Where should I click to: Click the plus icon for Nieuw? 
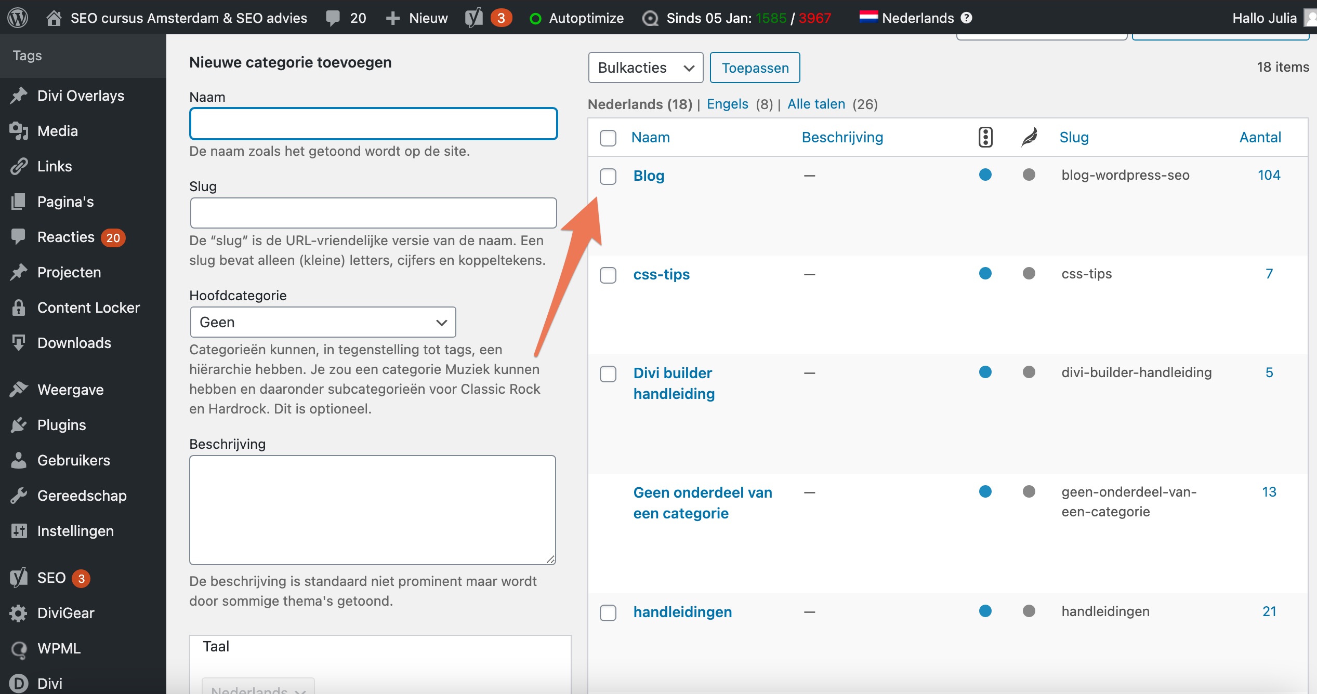[x=393, y=18]
